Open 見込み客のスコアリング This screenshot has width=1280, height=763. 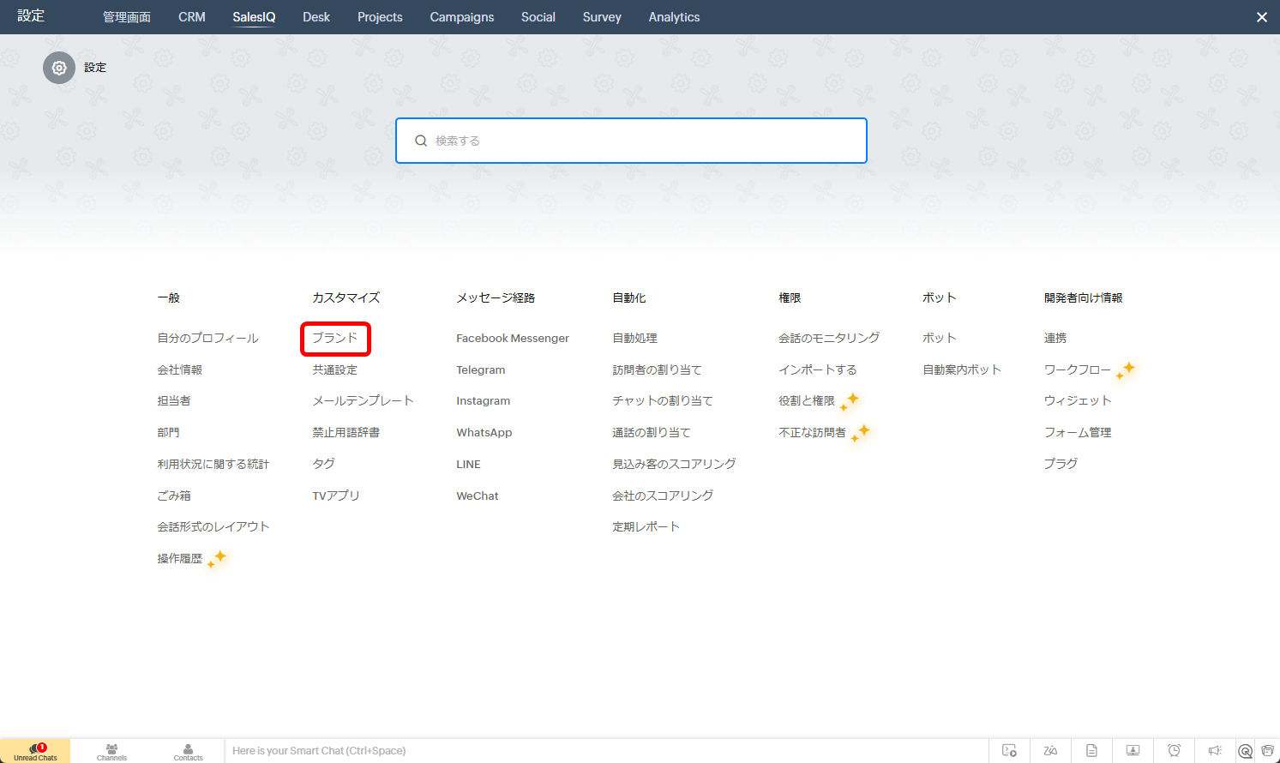(x=674, y=464)
